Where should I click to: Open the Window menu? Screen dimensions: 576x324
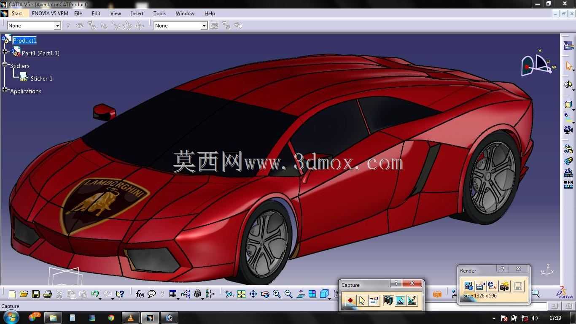pos(185,13)
